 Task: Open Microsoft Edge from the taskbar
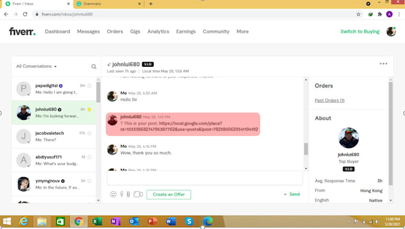click(207, 221)
